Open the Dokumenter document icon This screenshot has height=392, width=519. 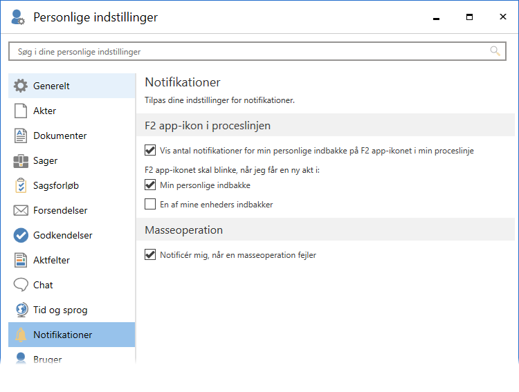(21, 136)
